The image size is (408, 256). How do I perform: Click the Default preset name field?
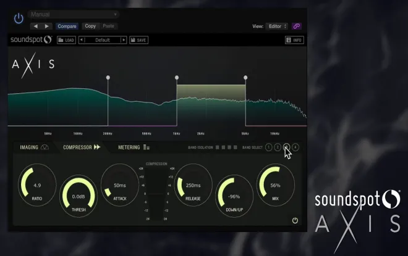tap(103, 40)
